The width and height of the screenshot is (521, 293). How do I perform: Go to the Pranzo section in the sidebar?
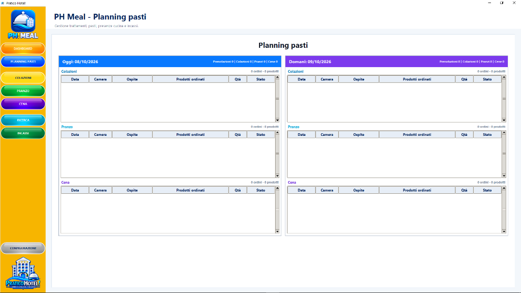(23, 91)
